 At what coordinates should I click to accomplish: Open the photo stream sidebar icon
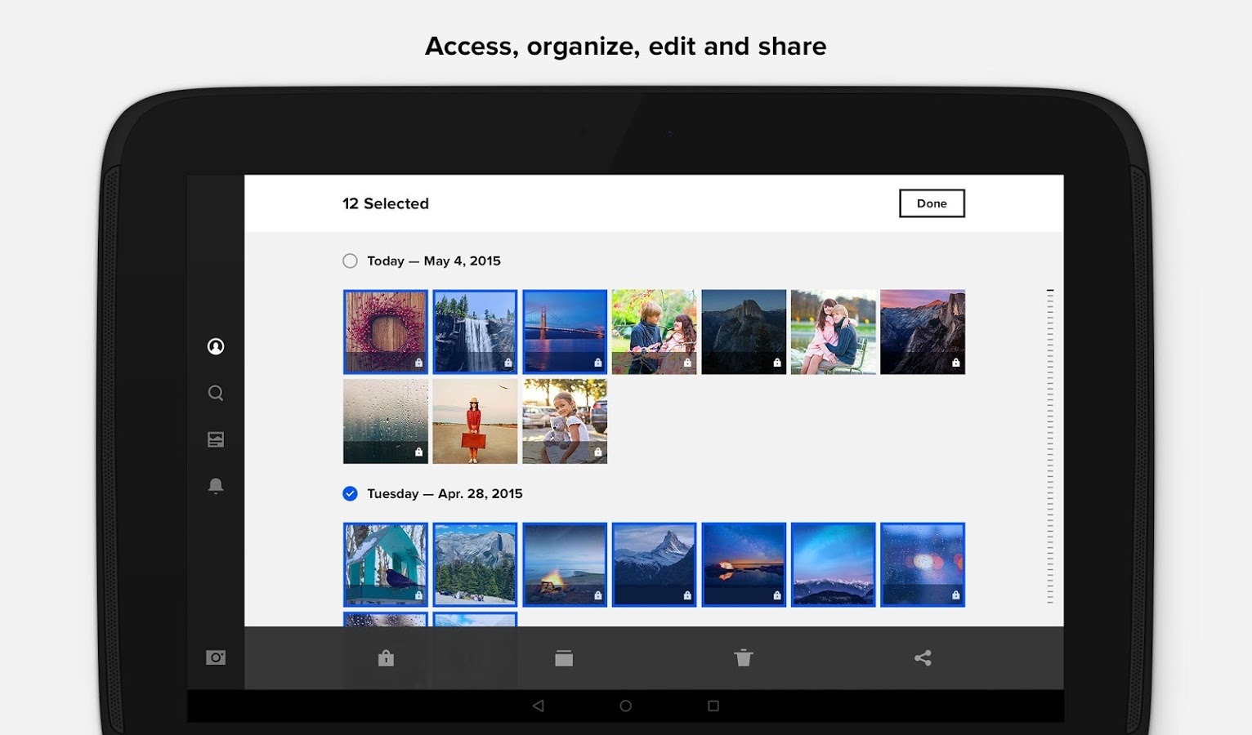(x=215, y=439)
